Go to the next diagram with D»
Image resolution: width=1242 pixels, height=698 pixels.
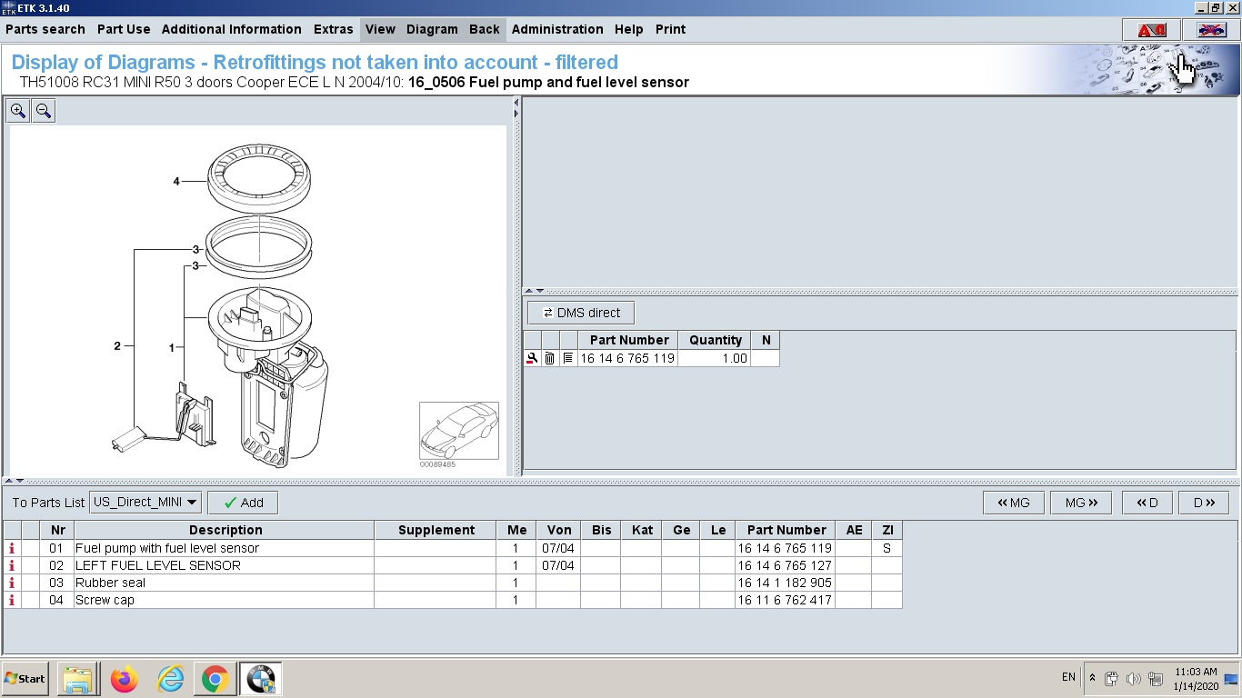click(1203, 503)
